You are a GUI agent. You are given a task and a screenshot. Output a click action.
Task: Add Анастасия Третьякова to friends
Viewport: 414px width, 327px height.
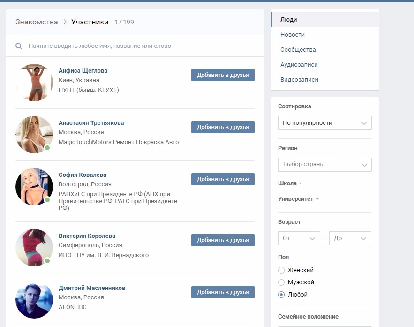pos(223,127)
